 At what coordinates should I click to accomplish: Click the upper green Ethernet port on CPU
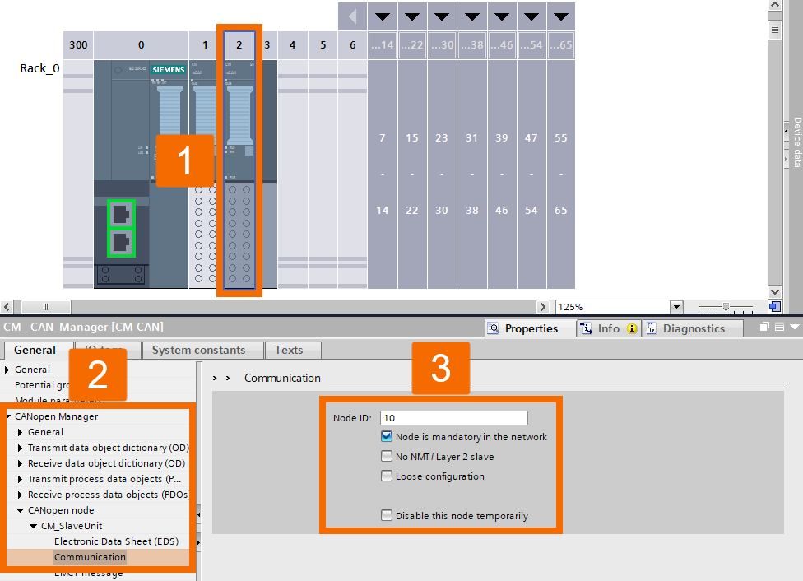click(122, 214)
